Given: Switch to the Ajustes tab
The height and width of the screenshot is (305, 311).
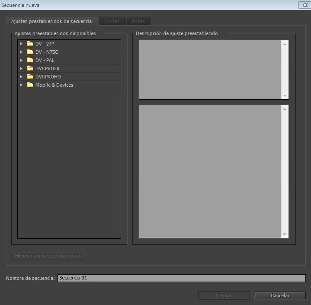Looking at the screenshot, I should 112,21.
